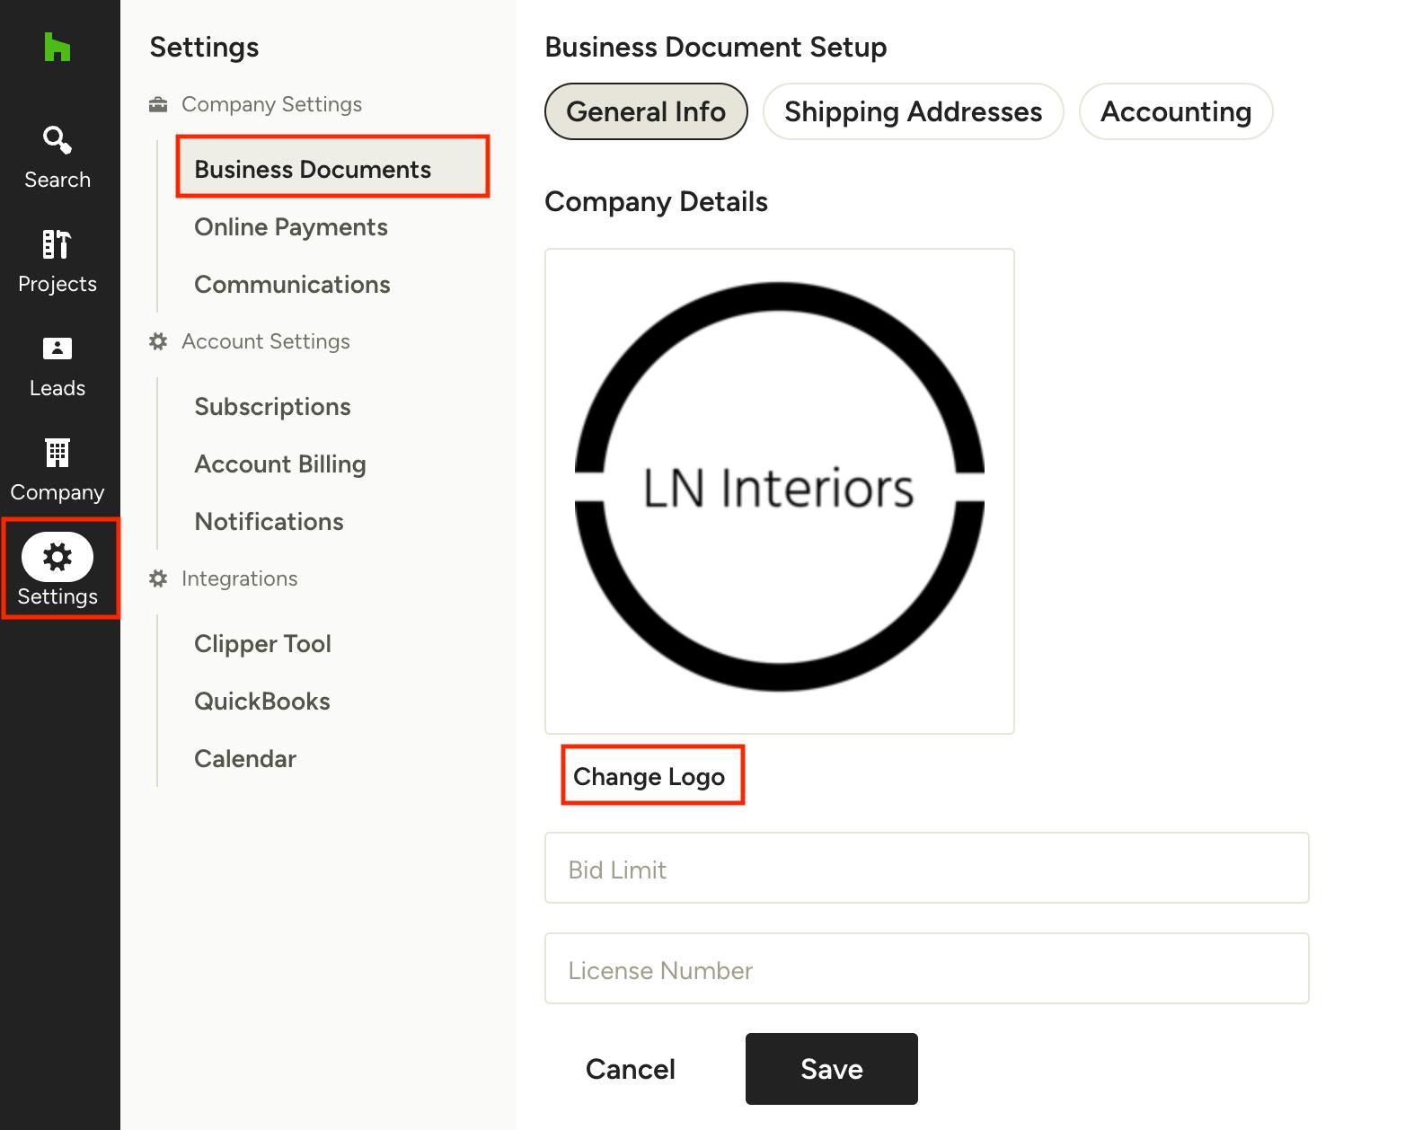
Task: Open the Leads section
Action: 57,363
